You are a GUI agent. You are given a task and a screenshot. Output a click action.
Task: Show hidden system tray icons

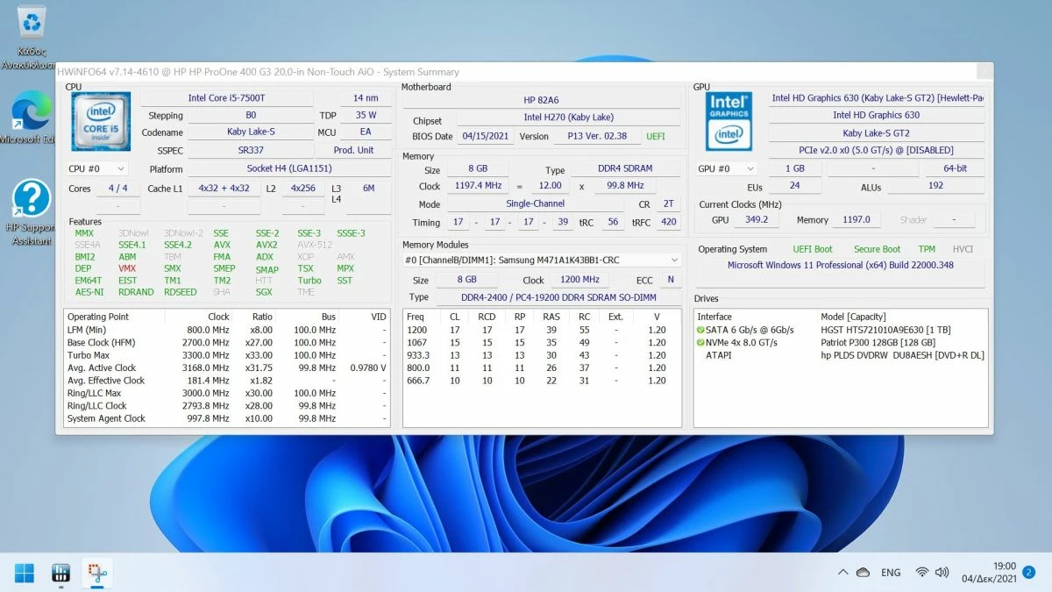click(842, 573)
